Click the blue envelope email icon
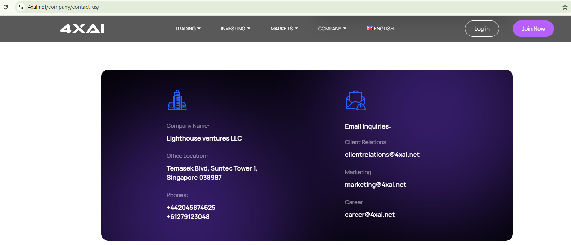 (356, 101)
